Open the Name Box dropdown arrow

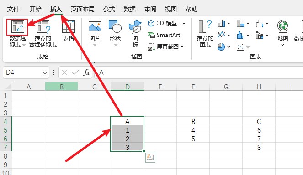point(45,73)
